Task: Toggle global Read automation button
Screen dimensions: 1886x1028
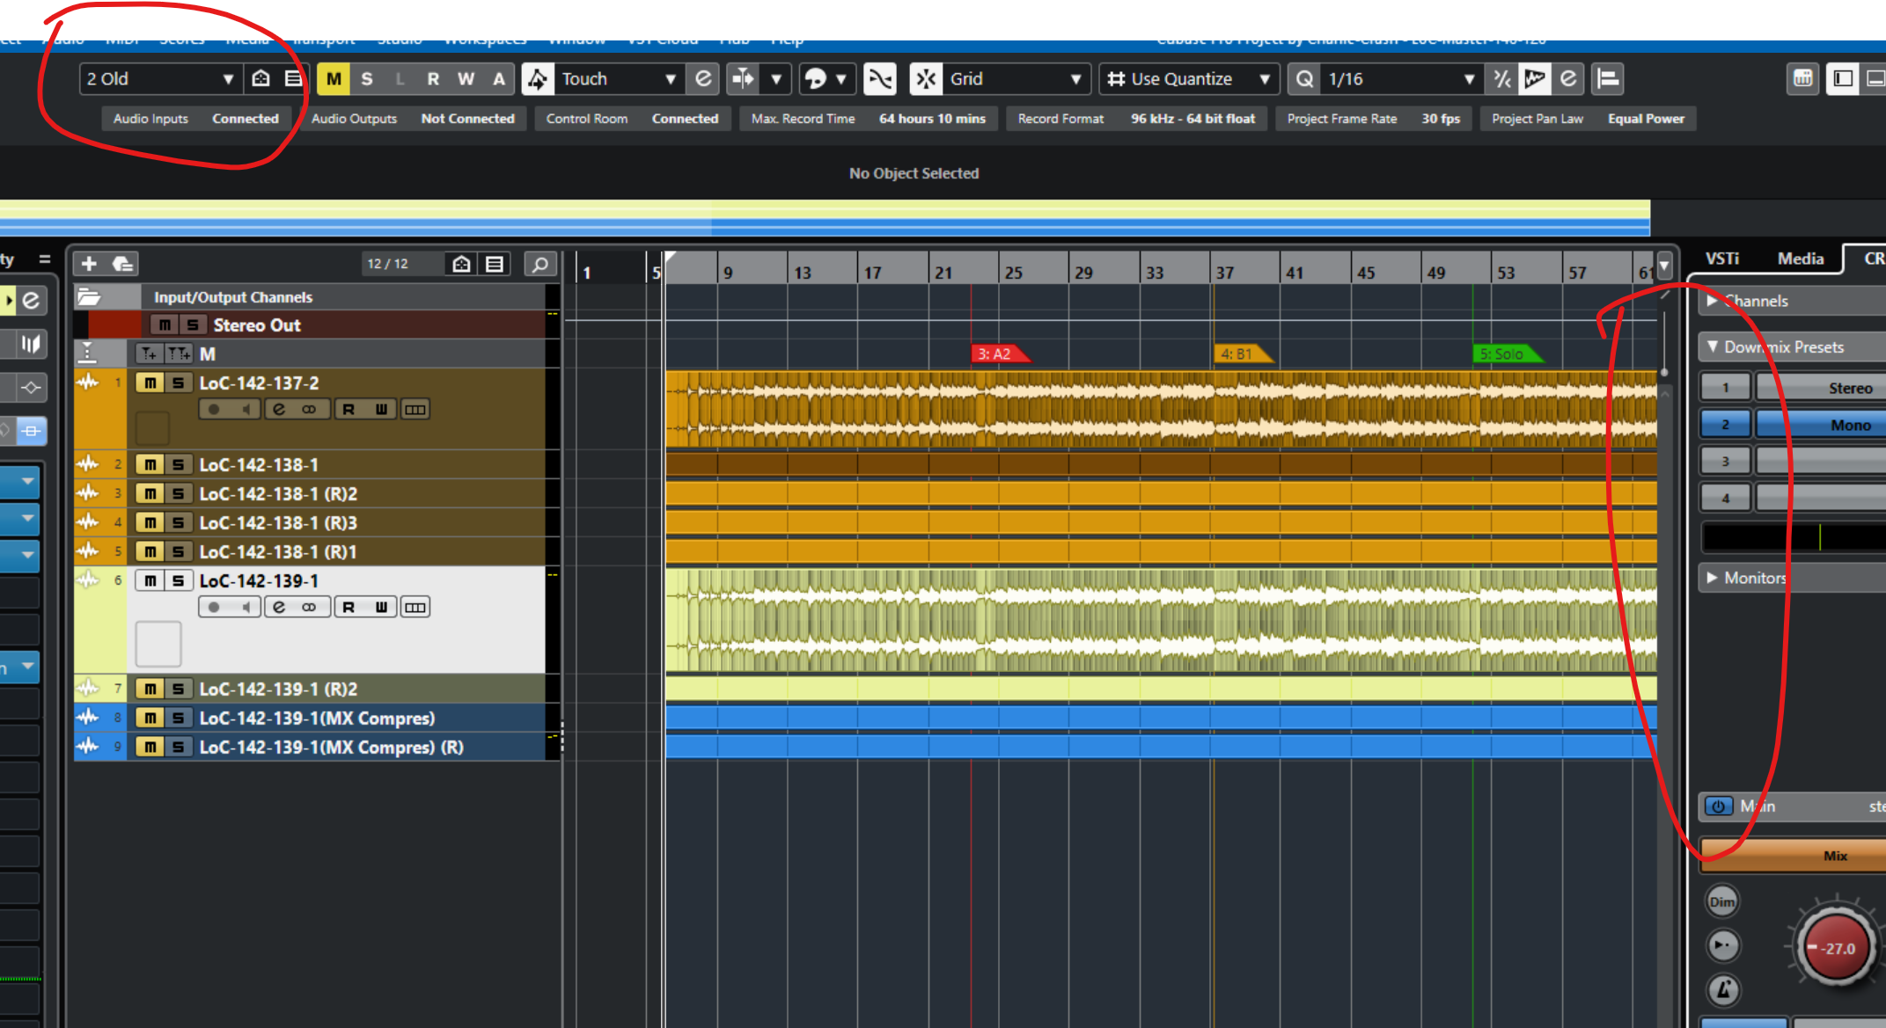Action: [x=433, y=79]
